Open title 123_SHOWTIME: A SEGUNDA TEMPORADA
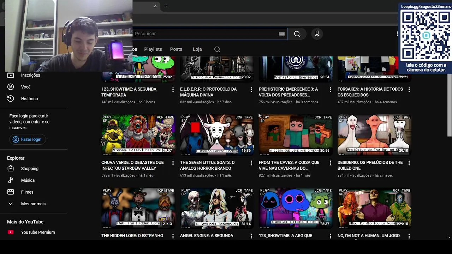Image resolution: width=452 pixels, height=254 pixels. point(129,92)
